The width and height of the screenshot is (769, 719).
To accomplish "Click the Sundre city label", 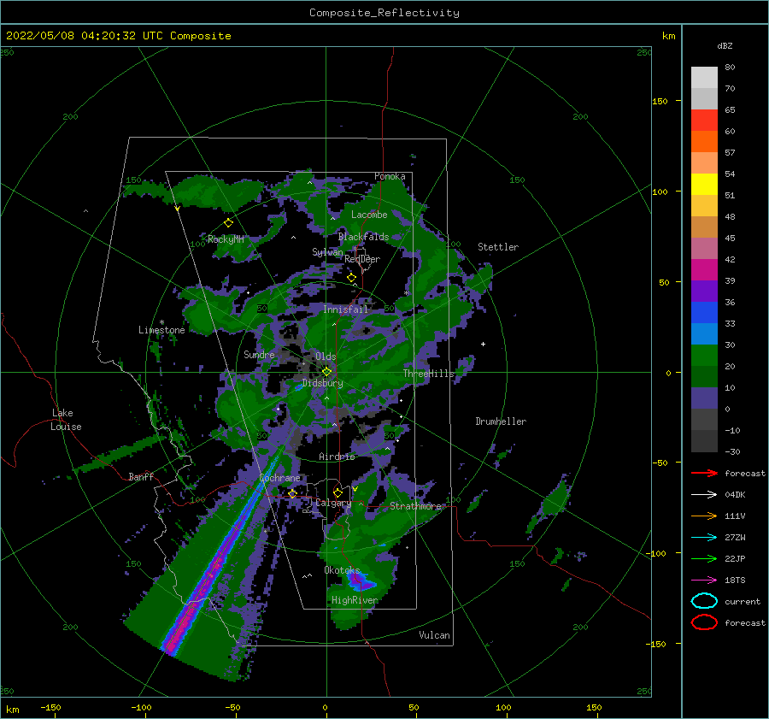I will [260, 354].
